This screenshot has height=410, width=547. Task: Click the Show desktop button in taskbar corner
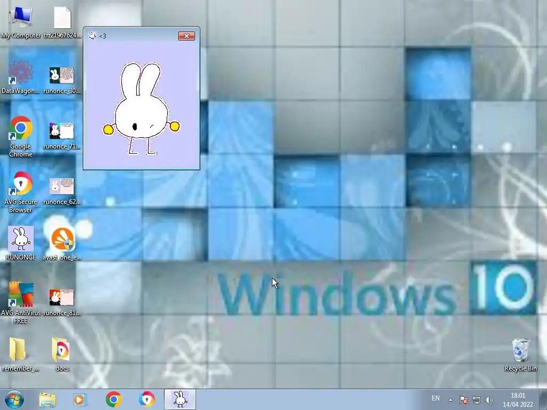(x=543, y=400)
